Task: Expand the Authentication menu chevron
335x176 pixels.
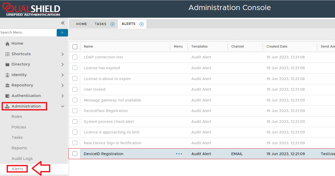Action: 62,96
